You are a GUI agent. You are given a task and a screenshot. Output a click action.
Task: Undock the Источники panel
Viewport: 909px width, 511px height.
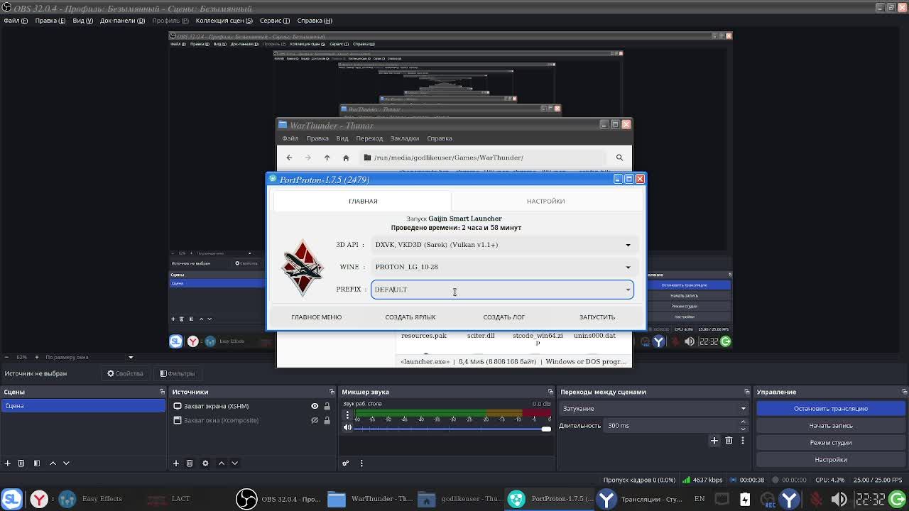332,392
